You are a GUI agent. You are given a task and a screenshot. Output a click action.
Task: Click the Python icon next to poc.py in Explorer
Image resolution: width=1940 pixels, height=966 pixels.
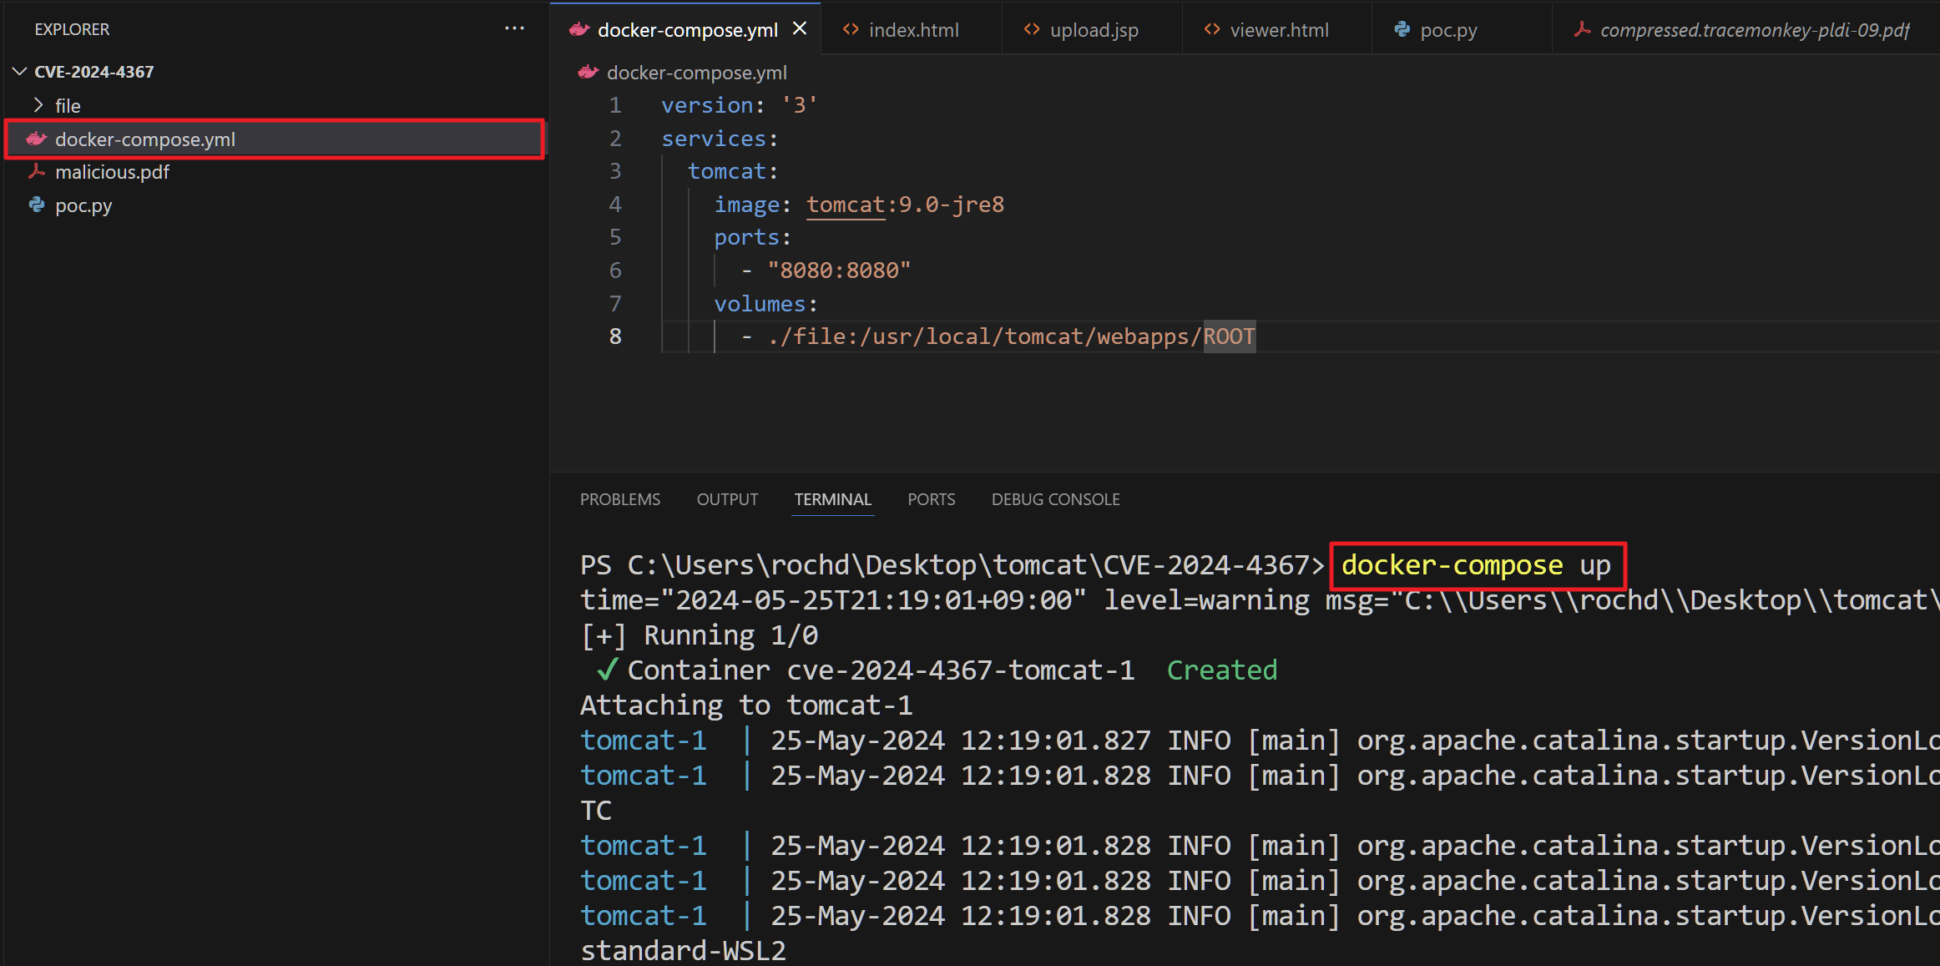pyautogui.click(x=37, y=205)
